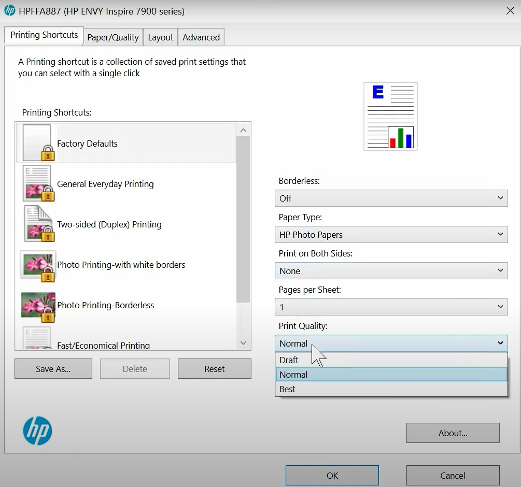Open the Pages per Sheet dropdown
The height and width of the screenshot is (487, 521).
point(391,307)
